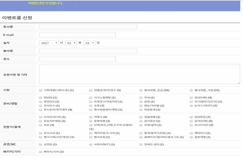Click the 장소 text field
Viewport: 243px width, 158px height.
77,59
